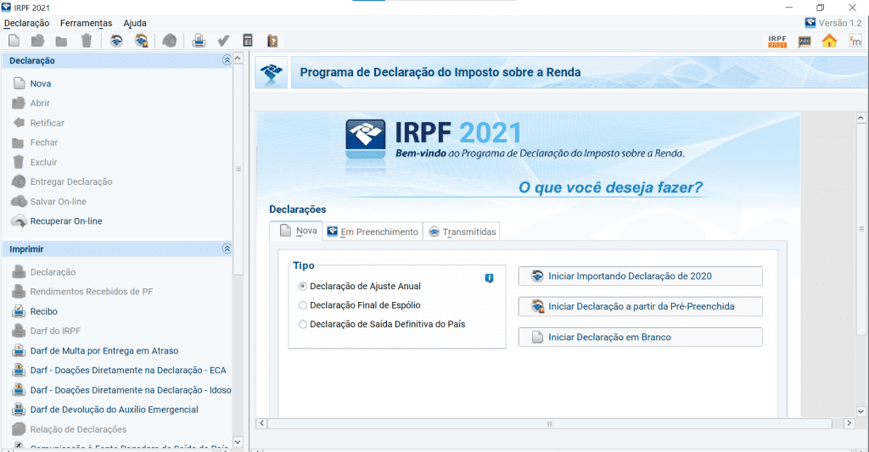Click the page icon next to Nova in sidebar
The height and width of the screenshot is (452, 869).
tap(19, 84)
